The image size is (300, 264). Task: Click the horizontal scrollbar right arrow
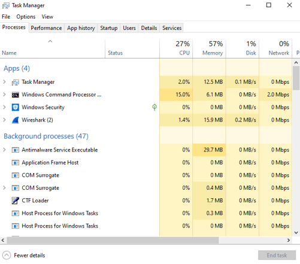coord(289,240)
